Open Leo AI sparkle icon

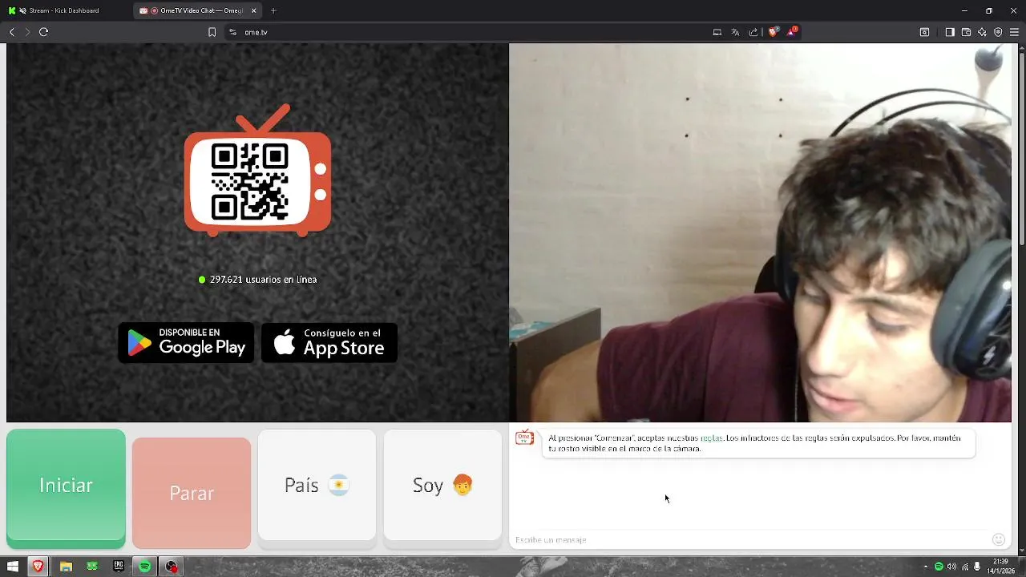(x=982, y=32)
